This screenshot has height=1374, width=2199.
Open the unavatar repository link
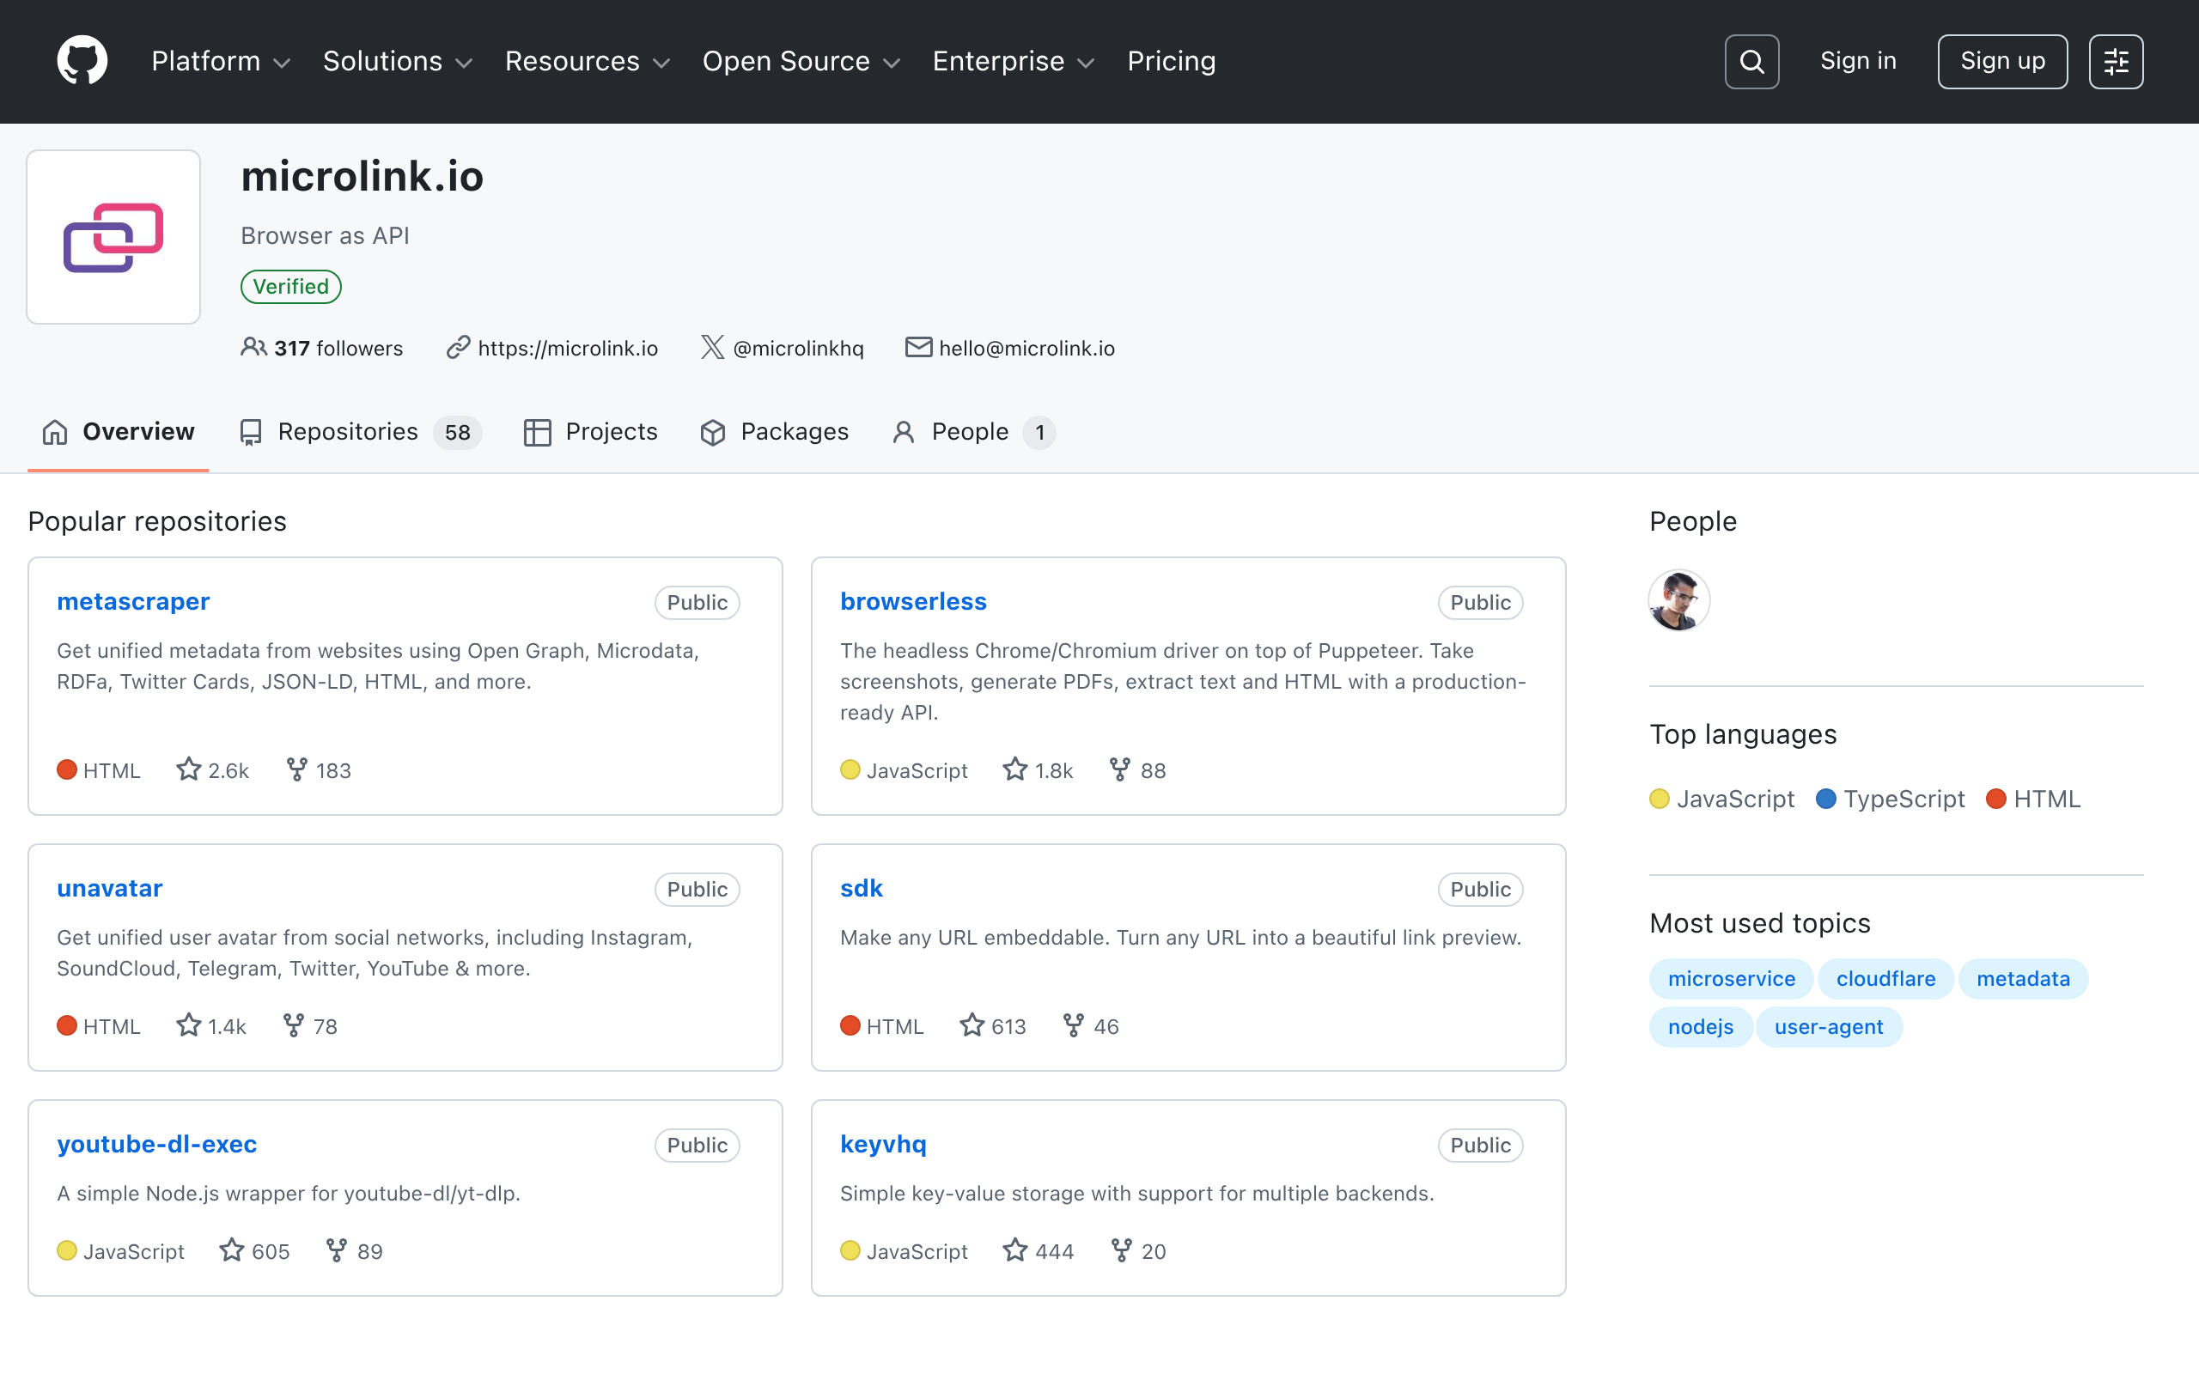coord(109,888)
